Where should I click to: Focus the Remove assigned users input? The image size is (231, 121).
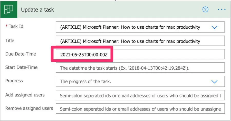(140, 109)
